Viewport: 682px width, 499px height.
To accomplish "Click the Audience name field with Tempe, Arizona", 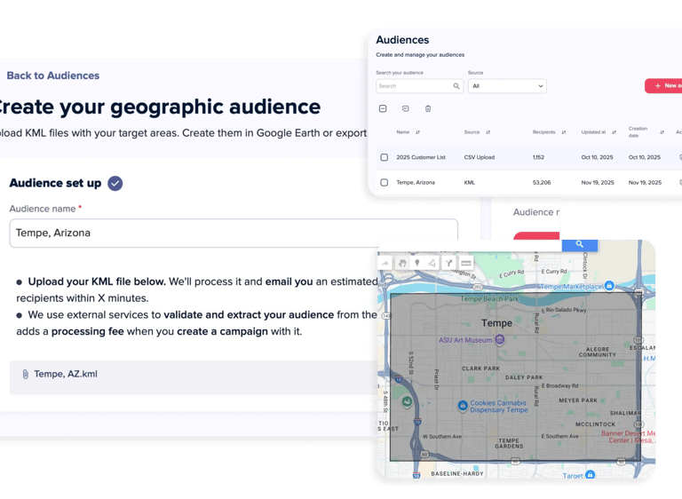I will pos(234,234).
